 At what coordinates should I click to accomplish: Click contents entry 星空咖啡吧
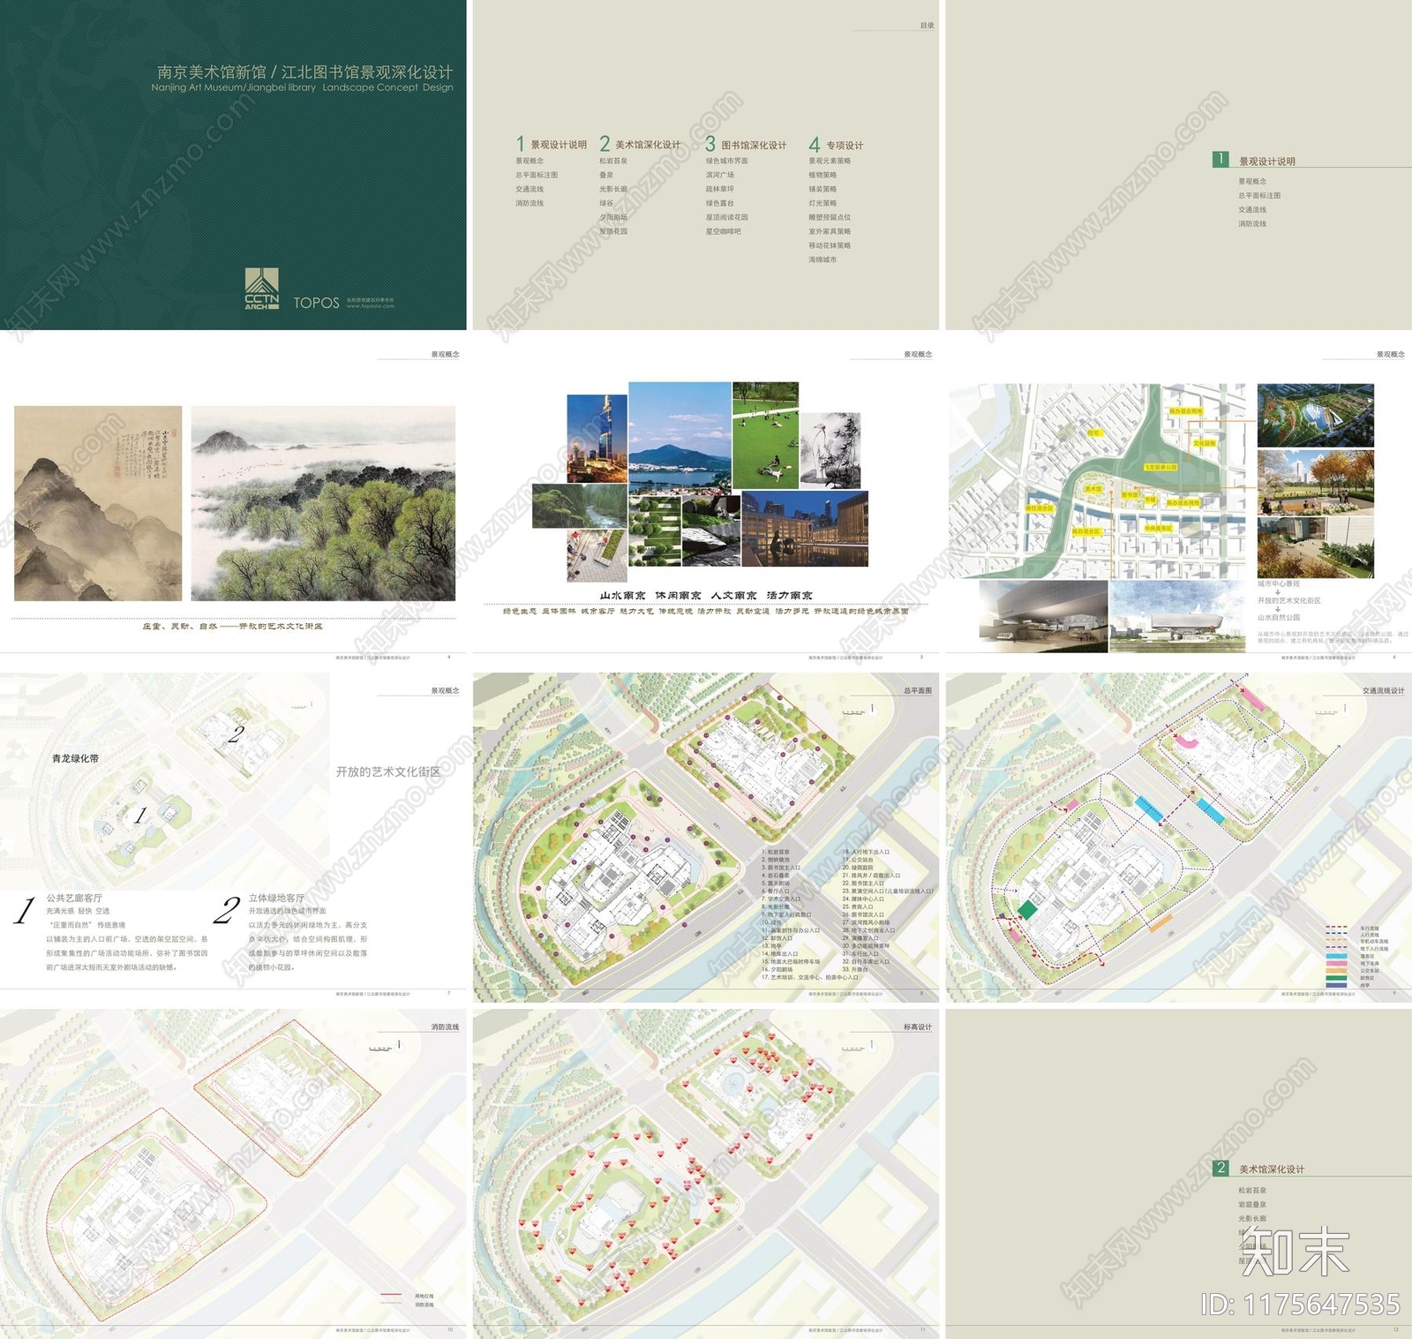pos(723,231)
